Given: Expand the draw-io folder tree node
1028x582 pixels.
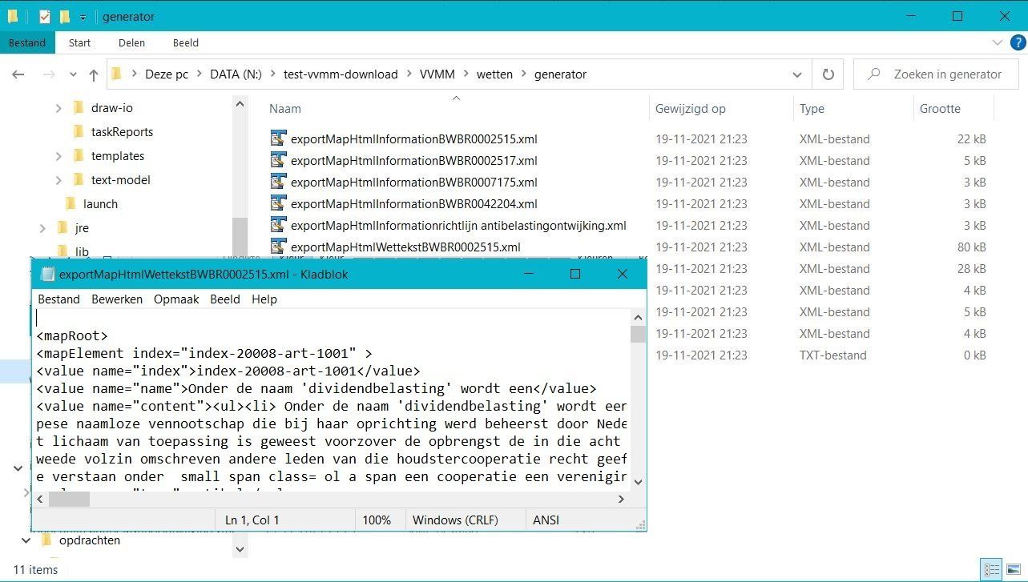Looking at the screenshot, I should (x=58, y=108).
